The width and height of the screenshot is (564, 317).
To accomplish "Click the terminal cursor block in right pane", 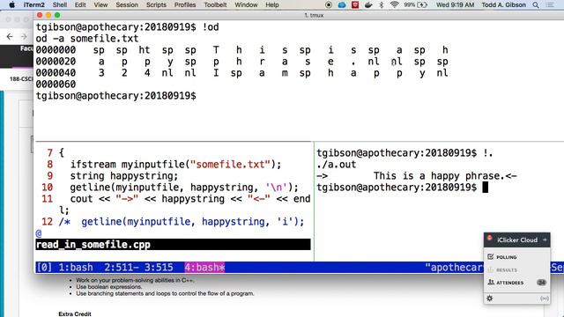I will tap(486, 188).
